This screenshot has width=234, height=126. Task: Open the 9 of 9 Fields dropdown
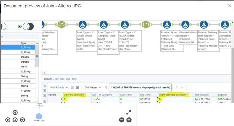click(59, 87)
